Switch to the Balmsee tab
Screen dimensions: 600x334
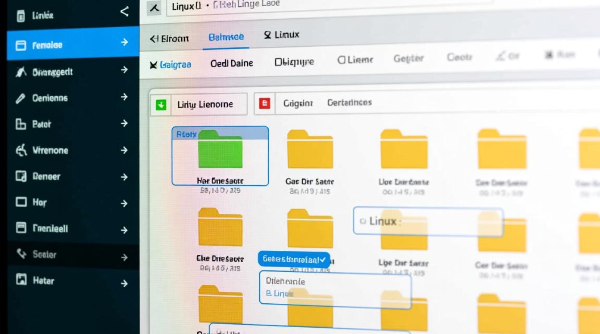(x=226, y=37)
